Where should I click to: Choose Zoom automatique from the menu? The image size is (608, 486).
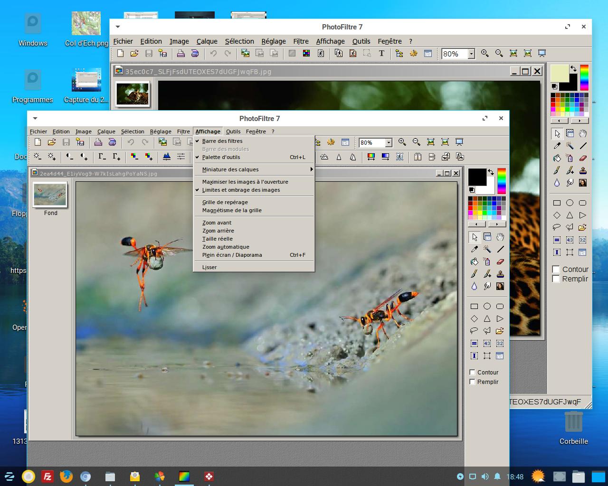tap(226, 247)
